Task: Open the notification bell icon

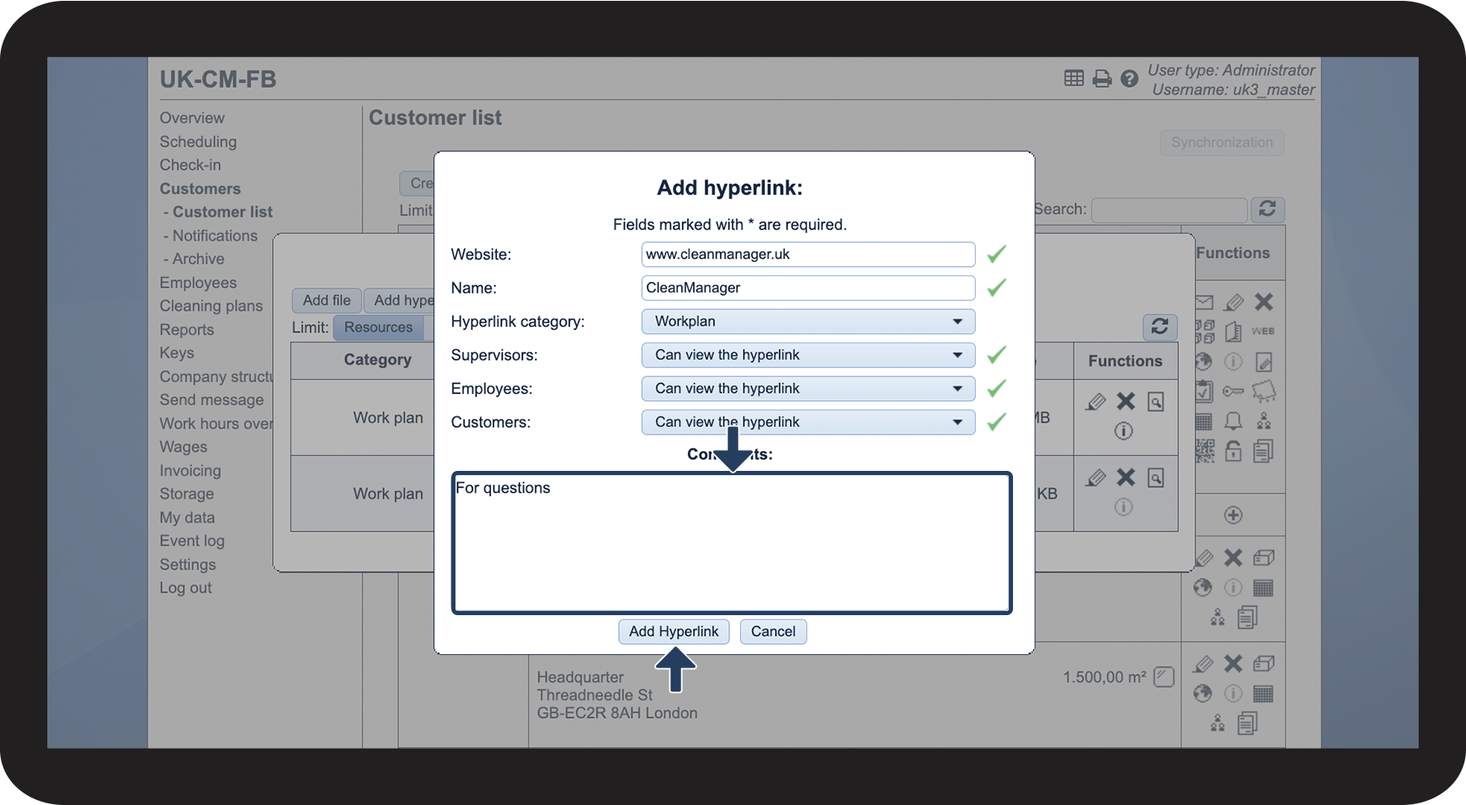Action: pyautogui.click(x=1234, y=421)
